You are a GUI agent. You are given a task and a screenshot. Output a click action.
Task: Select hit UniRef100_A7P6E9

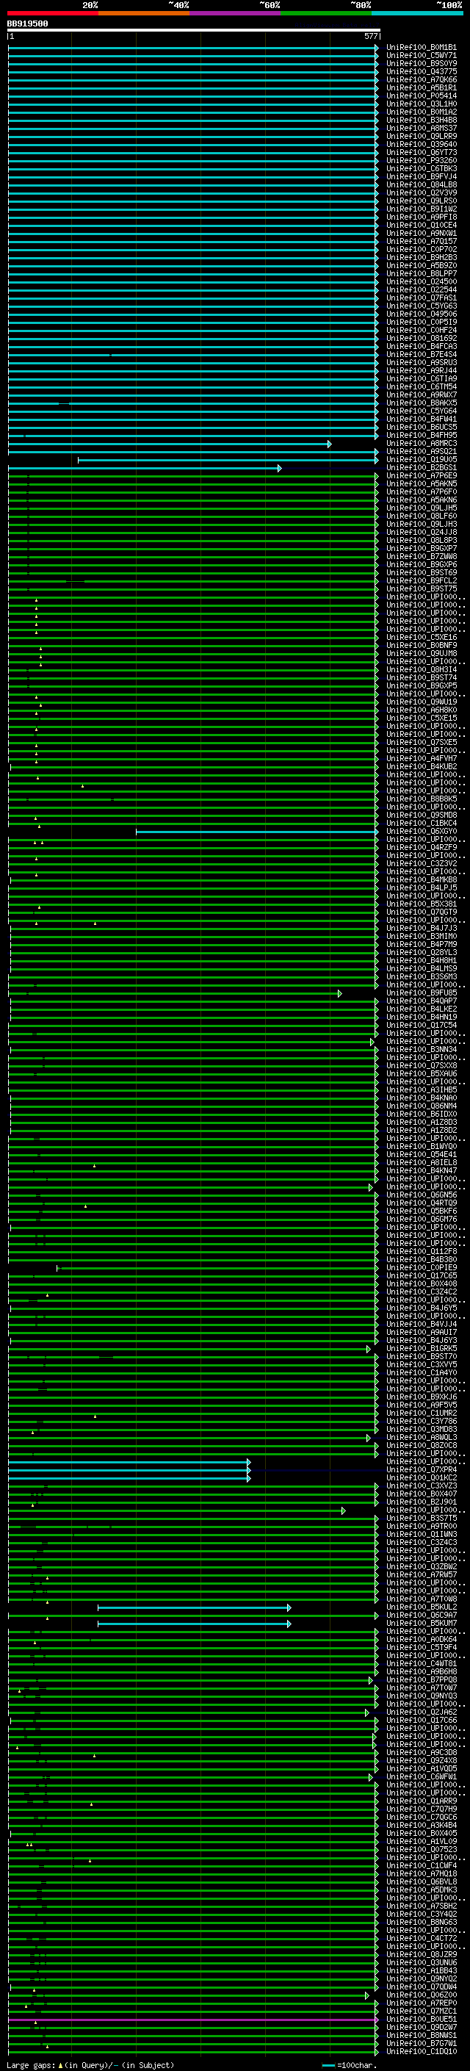click(x=422, y=476)
